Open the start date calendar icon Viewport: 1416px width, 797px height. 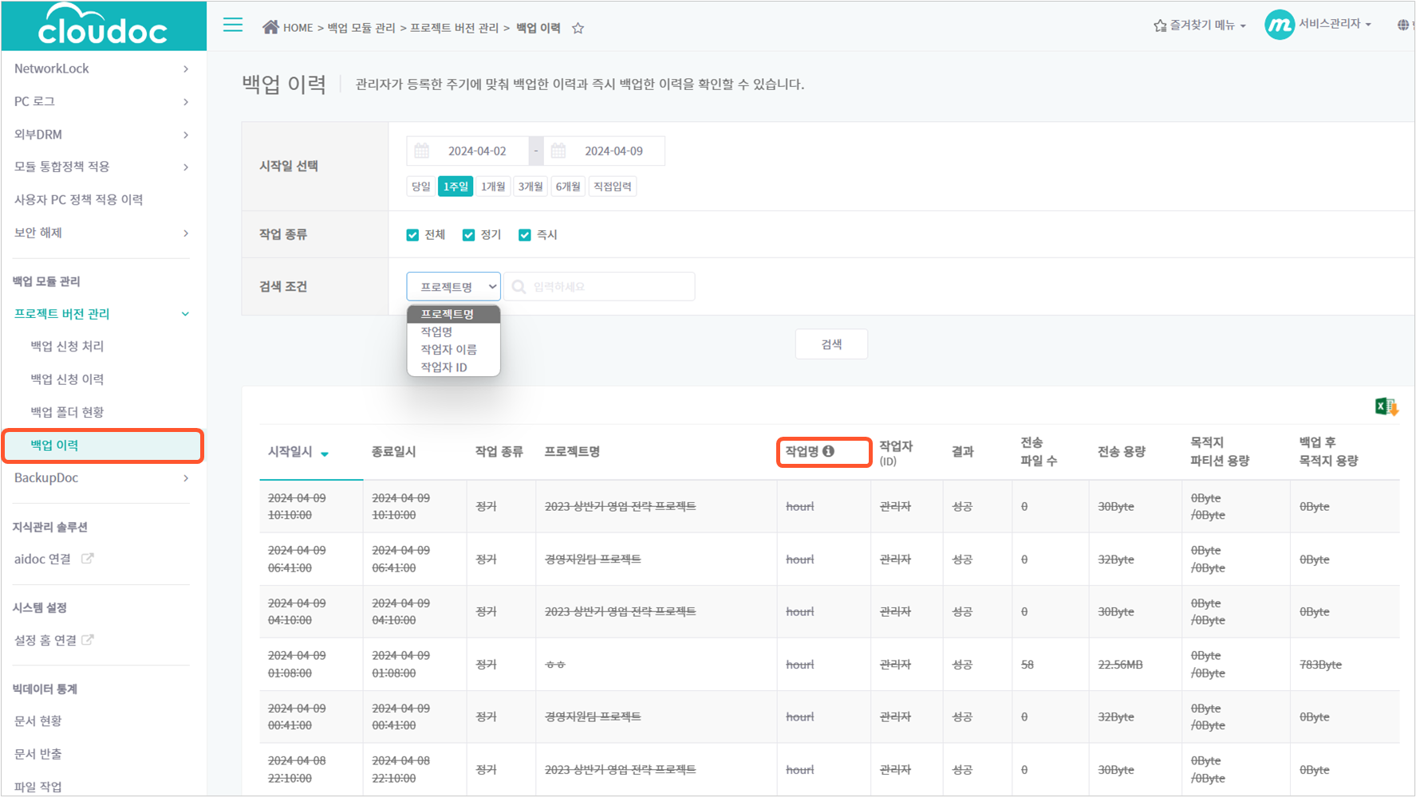[422, 151]
